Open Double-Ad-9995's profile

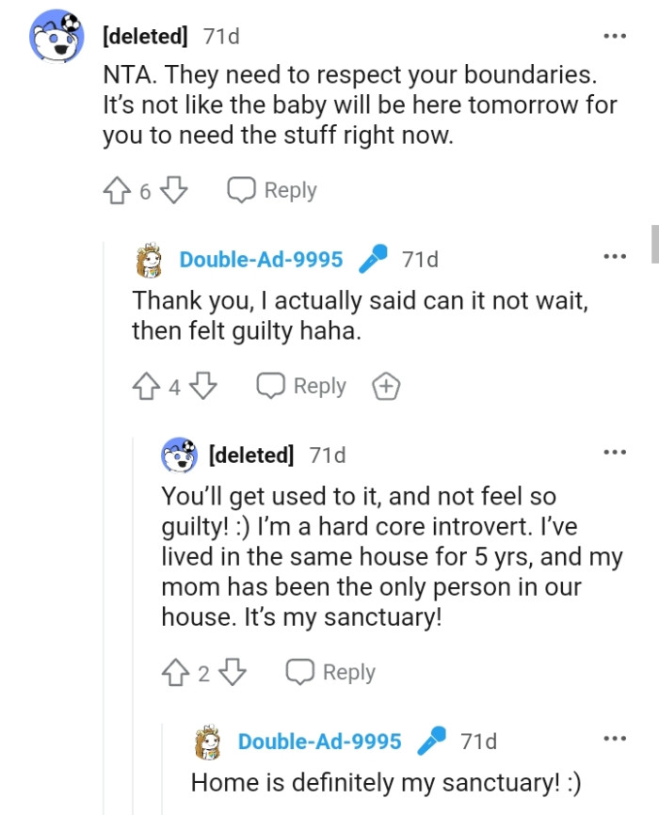[x=262, y=258]
